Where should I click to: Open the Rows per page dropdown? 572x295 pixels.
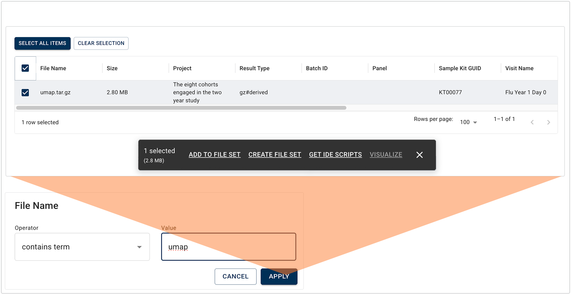click(x=468, y=122)
